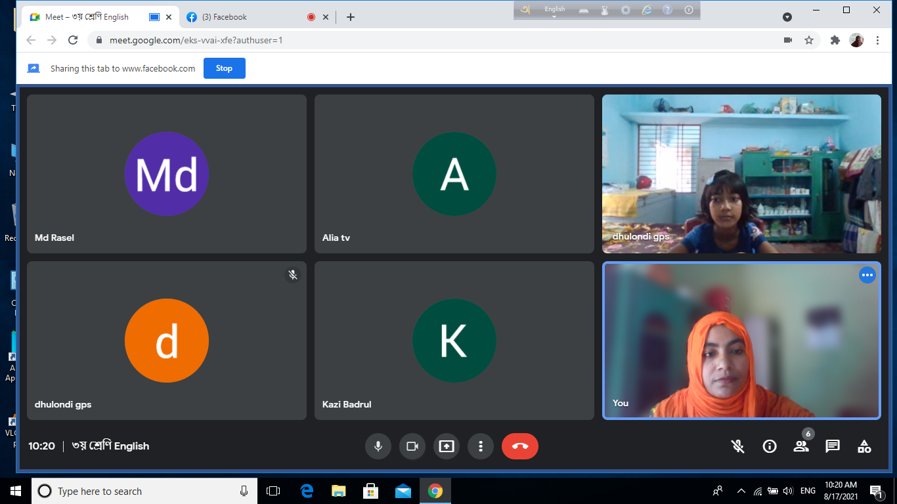This screenshot has width=897, height=504.
Task: Open Microsoft Store from taskbar
Action: coord(371,491)
